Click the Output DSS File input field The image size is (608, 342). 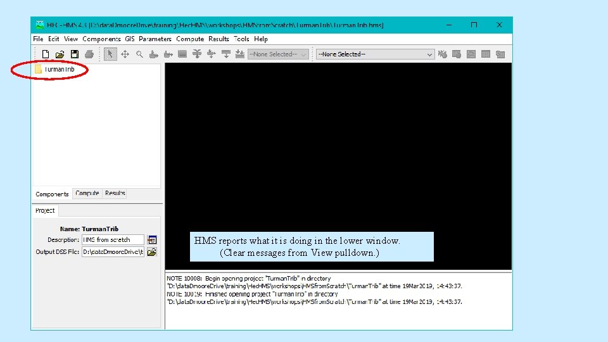113,252
